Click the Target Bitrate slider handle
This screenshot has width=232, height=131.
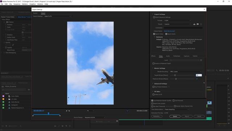(x=175, y=75)
